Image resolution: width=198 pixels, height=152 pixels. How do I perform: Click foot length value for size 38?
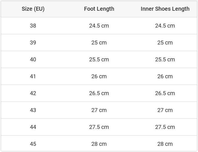(99, 26)
